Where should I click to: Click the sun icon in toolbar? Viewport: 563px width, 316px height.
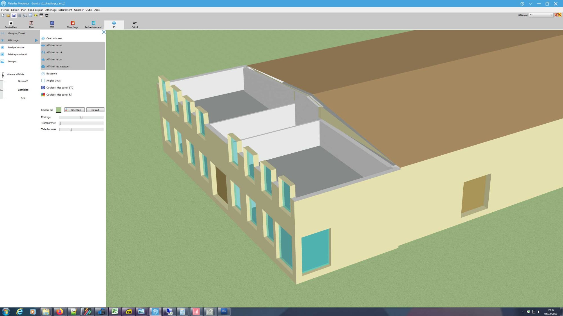pos(36,15)
